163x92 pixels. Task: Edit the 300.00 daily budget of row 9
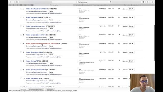coord(131,70)
